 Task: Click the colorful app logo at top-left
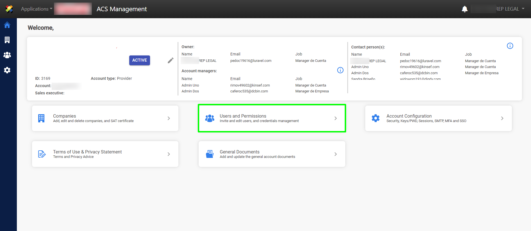tap(9, 9)
